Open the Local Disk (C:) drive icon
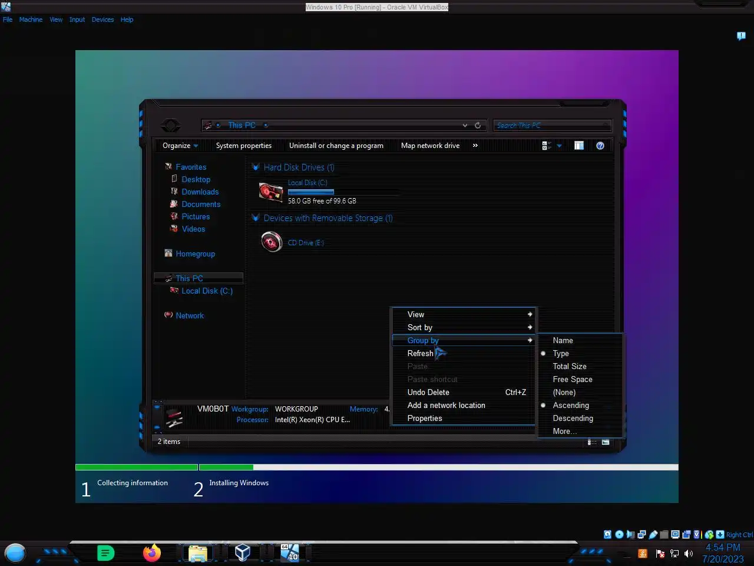This screenshot has height=566, width=754. (271, 192)
